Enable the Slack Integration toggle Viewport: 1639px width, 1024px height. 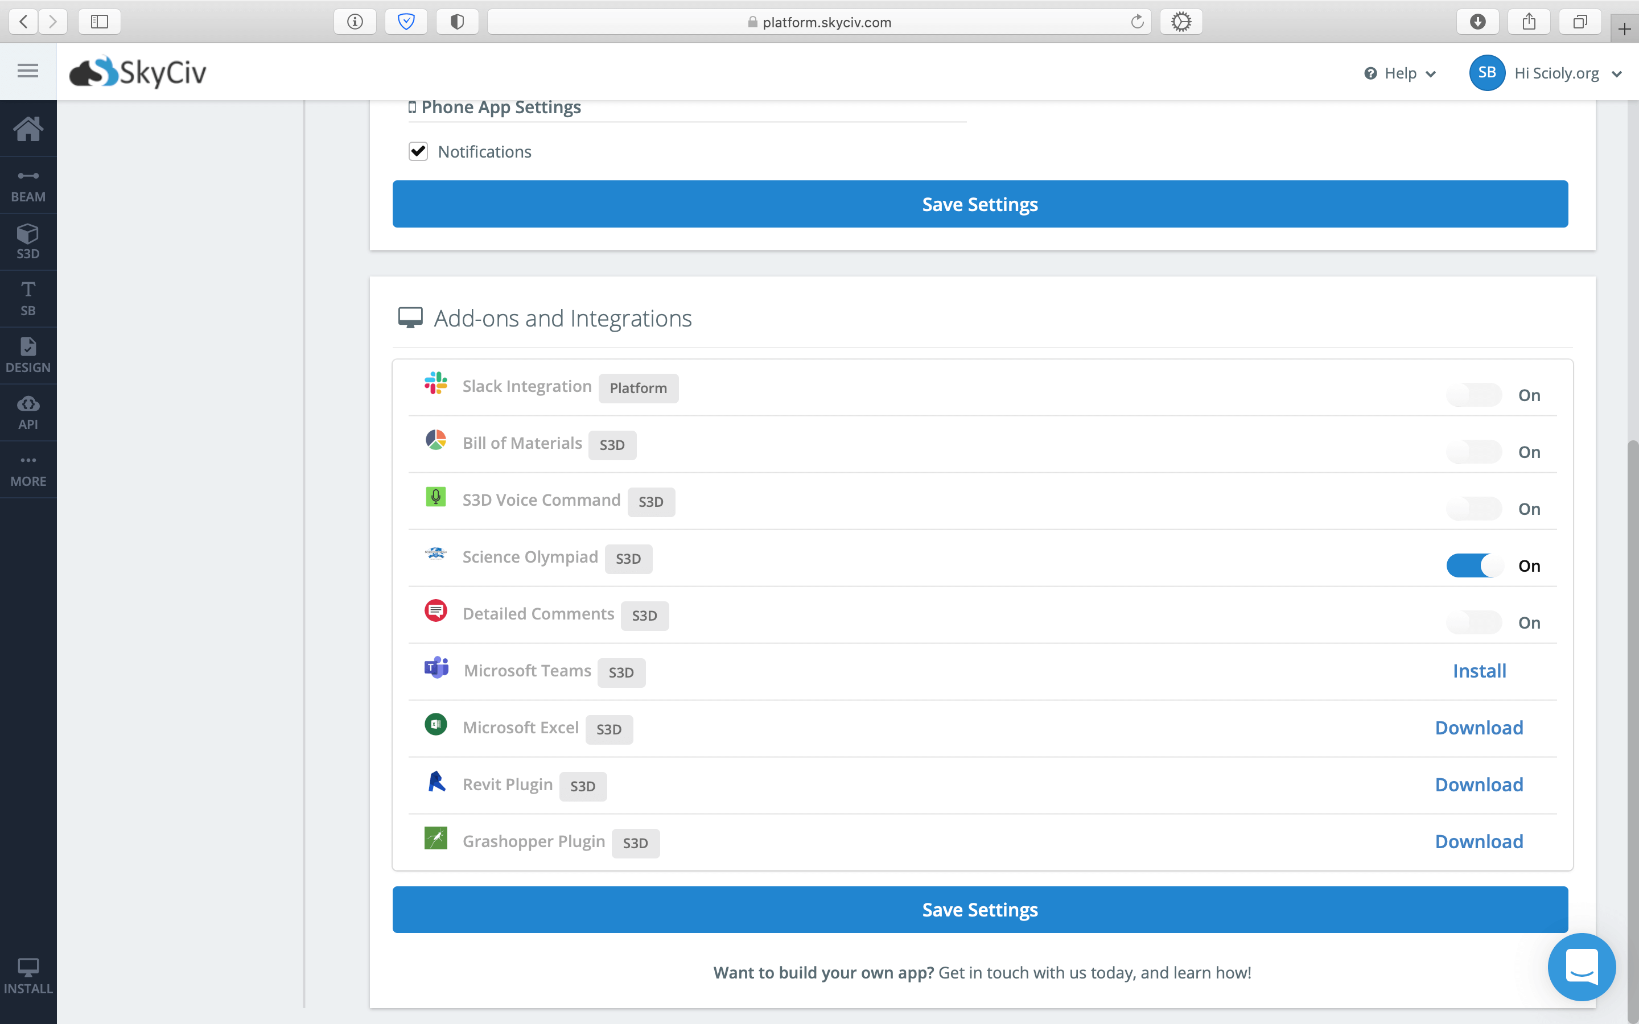1474,395
